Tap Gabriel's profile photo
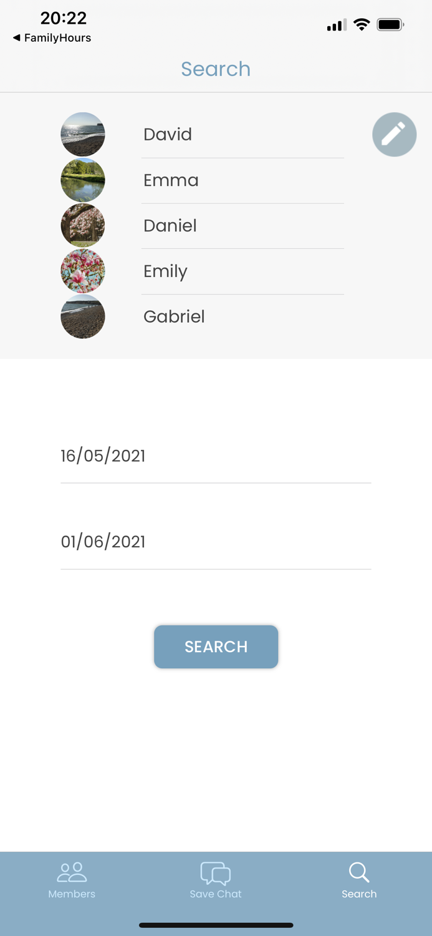This screenshot has height=936, width=432. (83, 316)
